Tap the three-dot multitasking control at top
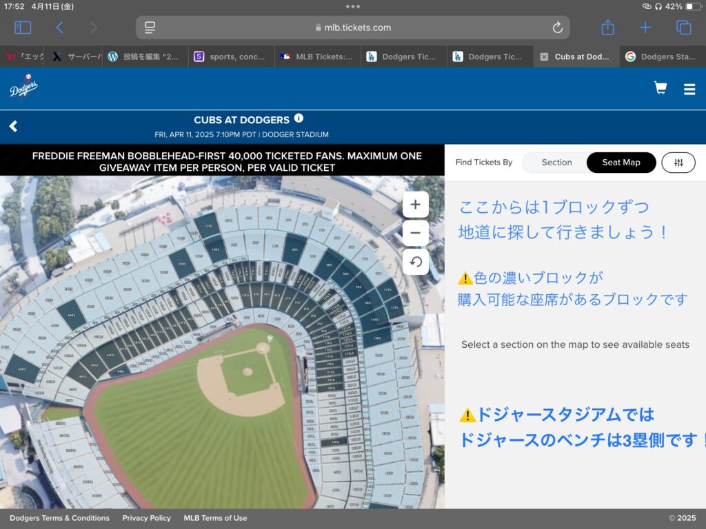 tap(352, 6)
